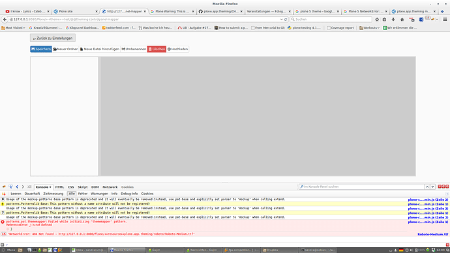Click Neue Datei hinzufügen
Image resolution: width=450 pixels, height=253 pixels.
coord(100,49)
